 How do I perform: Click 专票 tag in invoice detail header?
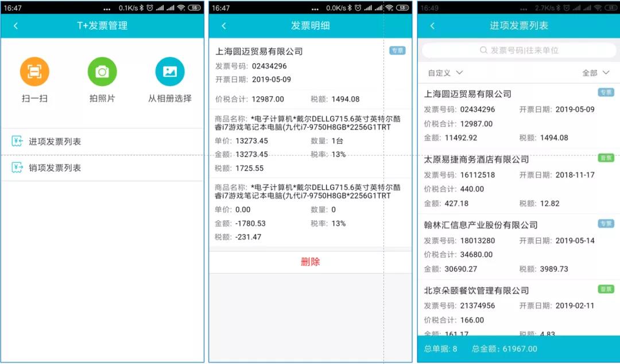click(397, 50)
